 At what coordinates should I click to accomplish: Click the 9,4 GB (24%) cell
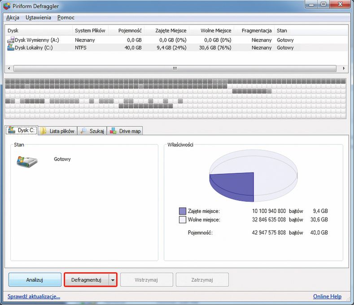coord(171,48)
